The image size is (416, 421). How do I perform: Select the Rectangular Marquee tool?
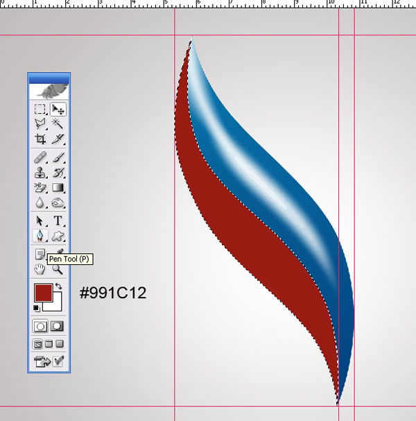[x=40, y=109]
